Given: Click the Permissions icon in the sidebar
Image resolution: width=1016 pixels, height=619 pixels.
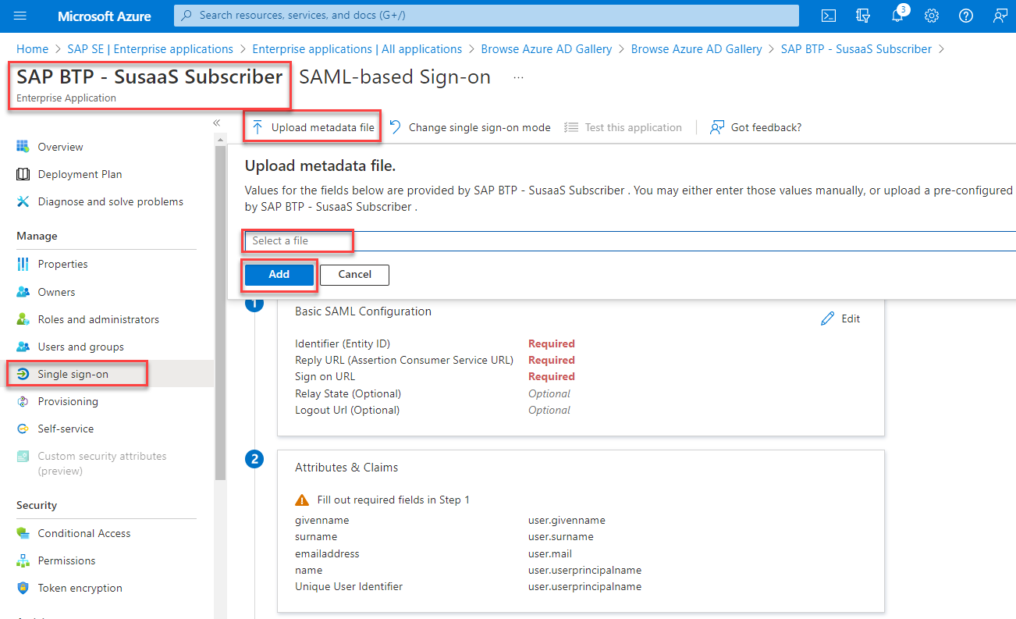Looking at the screenshot, I should tap(23, 560).
